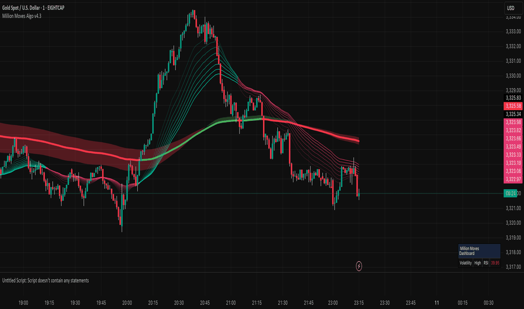Click the High value in the dashboard

pyautogui.click(x=477, y=263)
